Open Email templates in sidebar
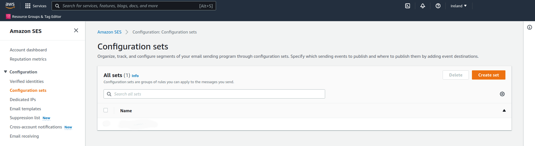Image resolution: width=535 pixels, height=146 pixels. tap(25, 109)
